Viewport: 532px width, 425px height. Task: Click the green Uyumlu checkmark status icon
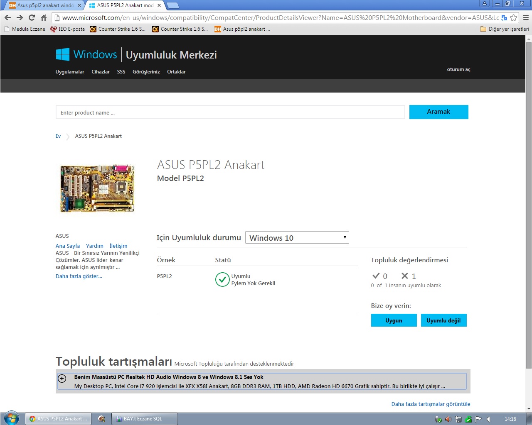[222, 280]
